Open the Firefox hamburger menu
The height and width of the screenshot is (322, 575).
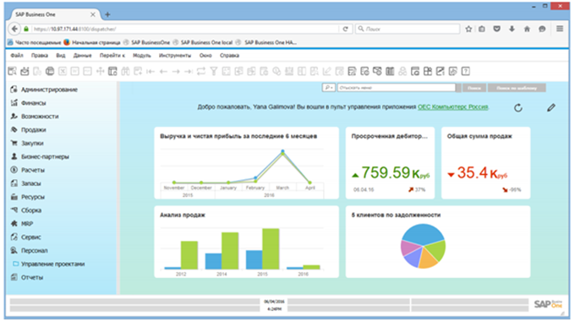click(x=560, y=29)
